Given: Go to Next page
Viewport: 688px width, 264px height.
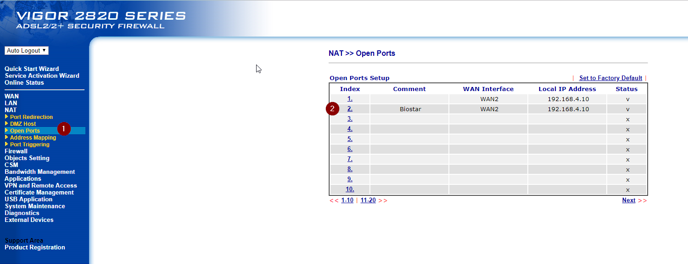Looking at the screenshot, I should [x=629, y=200].
